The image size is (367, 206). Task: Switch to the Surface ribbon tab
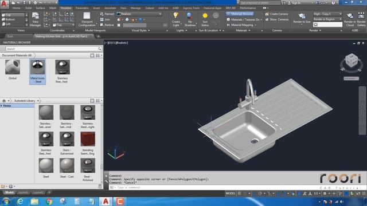tap(40, 8)
